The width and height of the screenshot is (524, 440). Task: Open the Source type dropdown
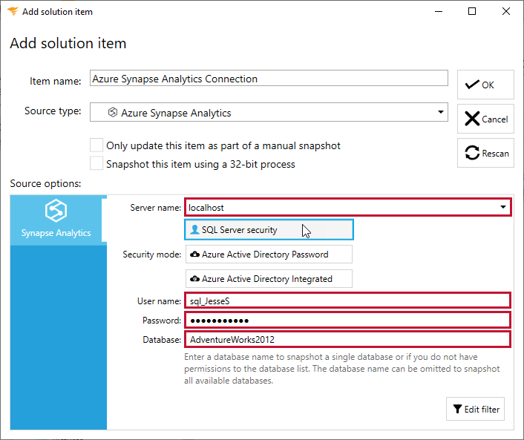[x=269, y=112]
